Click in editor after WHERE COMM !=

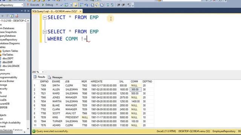[87, 39]
